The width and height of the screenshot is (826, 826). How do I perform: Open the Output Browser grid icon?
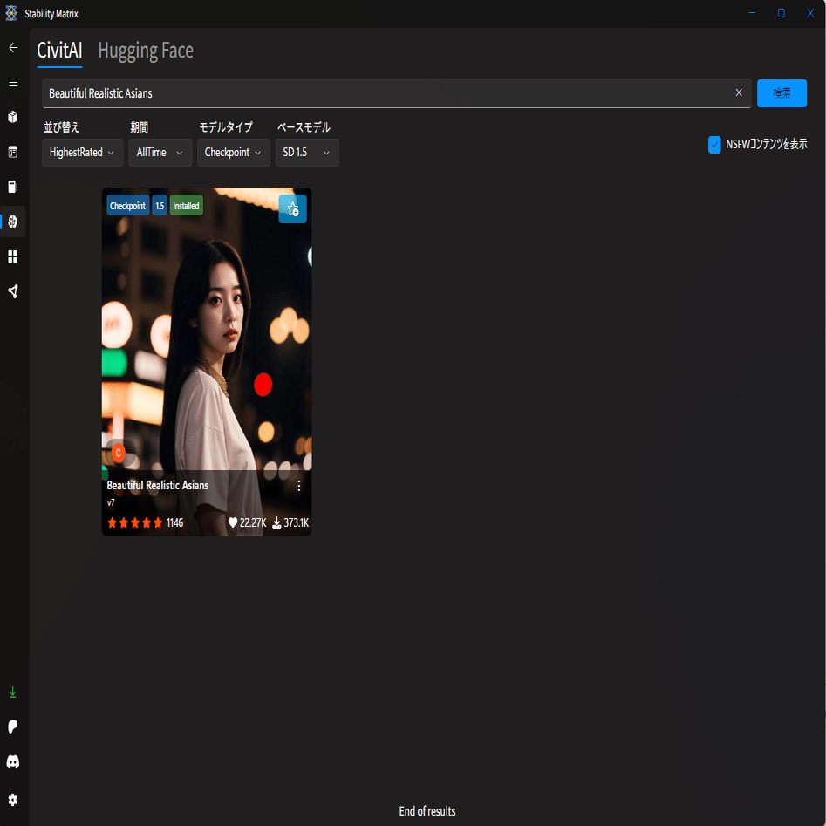[x=13, y=256]
